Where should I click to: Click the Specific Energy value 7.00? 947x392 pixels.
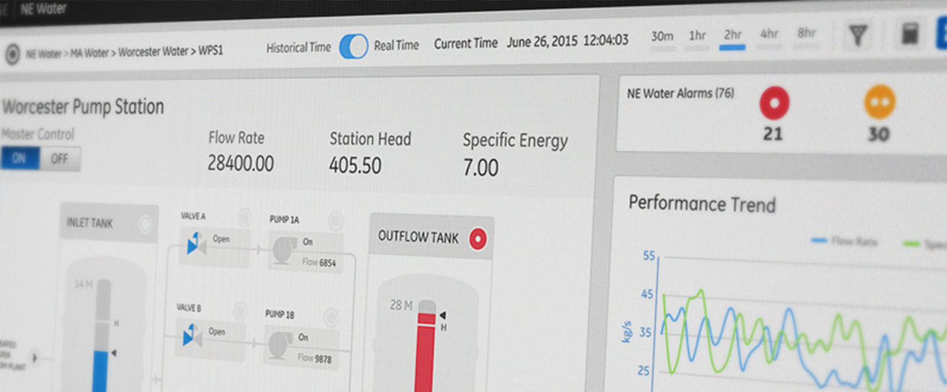click(481, 168)
